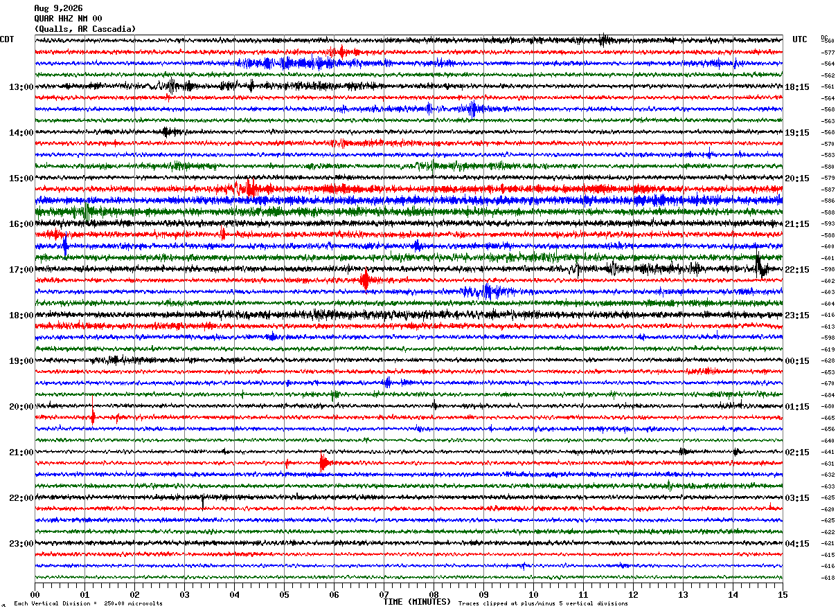Click the DC offset value -684
This screenshot has width=838, height=613.
pos(828,395)
